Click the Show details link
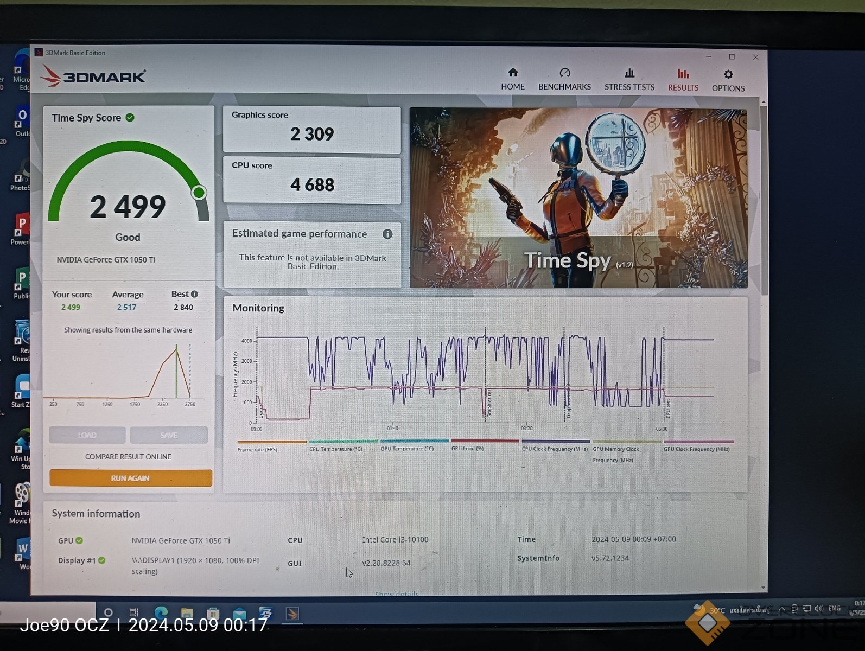Image resolution: width=865 pixels, height=651 pixels. click(x=397, y=594)
